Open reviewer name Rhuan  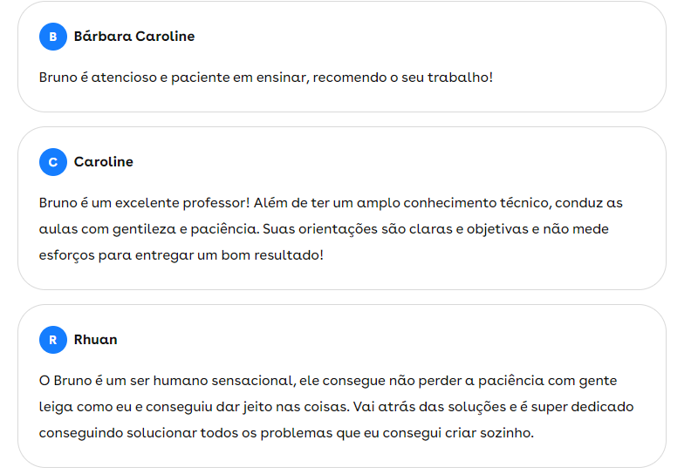click(x=96, y=340)
